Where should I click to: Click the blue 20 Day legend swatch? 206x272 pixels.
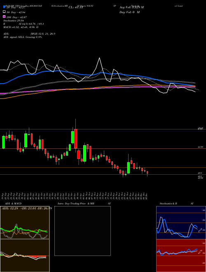(x=4, y=7)
